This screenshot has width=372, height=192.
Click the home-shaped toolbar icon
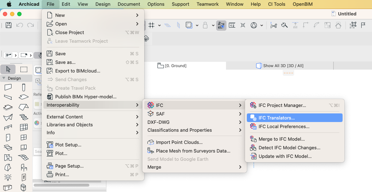(338, 25)
